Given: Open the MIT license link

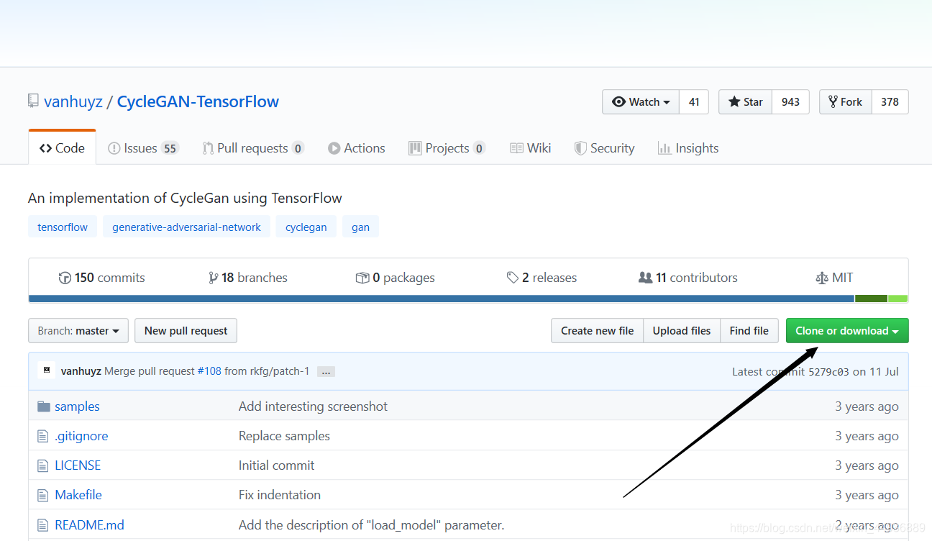Looking at the screenshot, I should (x=835, y=278).
